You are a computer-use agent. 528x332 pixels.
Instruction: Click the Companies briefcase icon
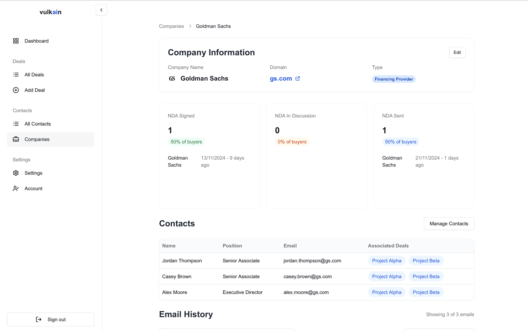click(16, 139)
